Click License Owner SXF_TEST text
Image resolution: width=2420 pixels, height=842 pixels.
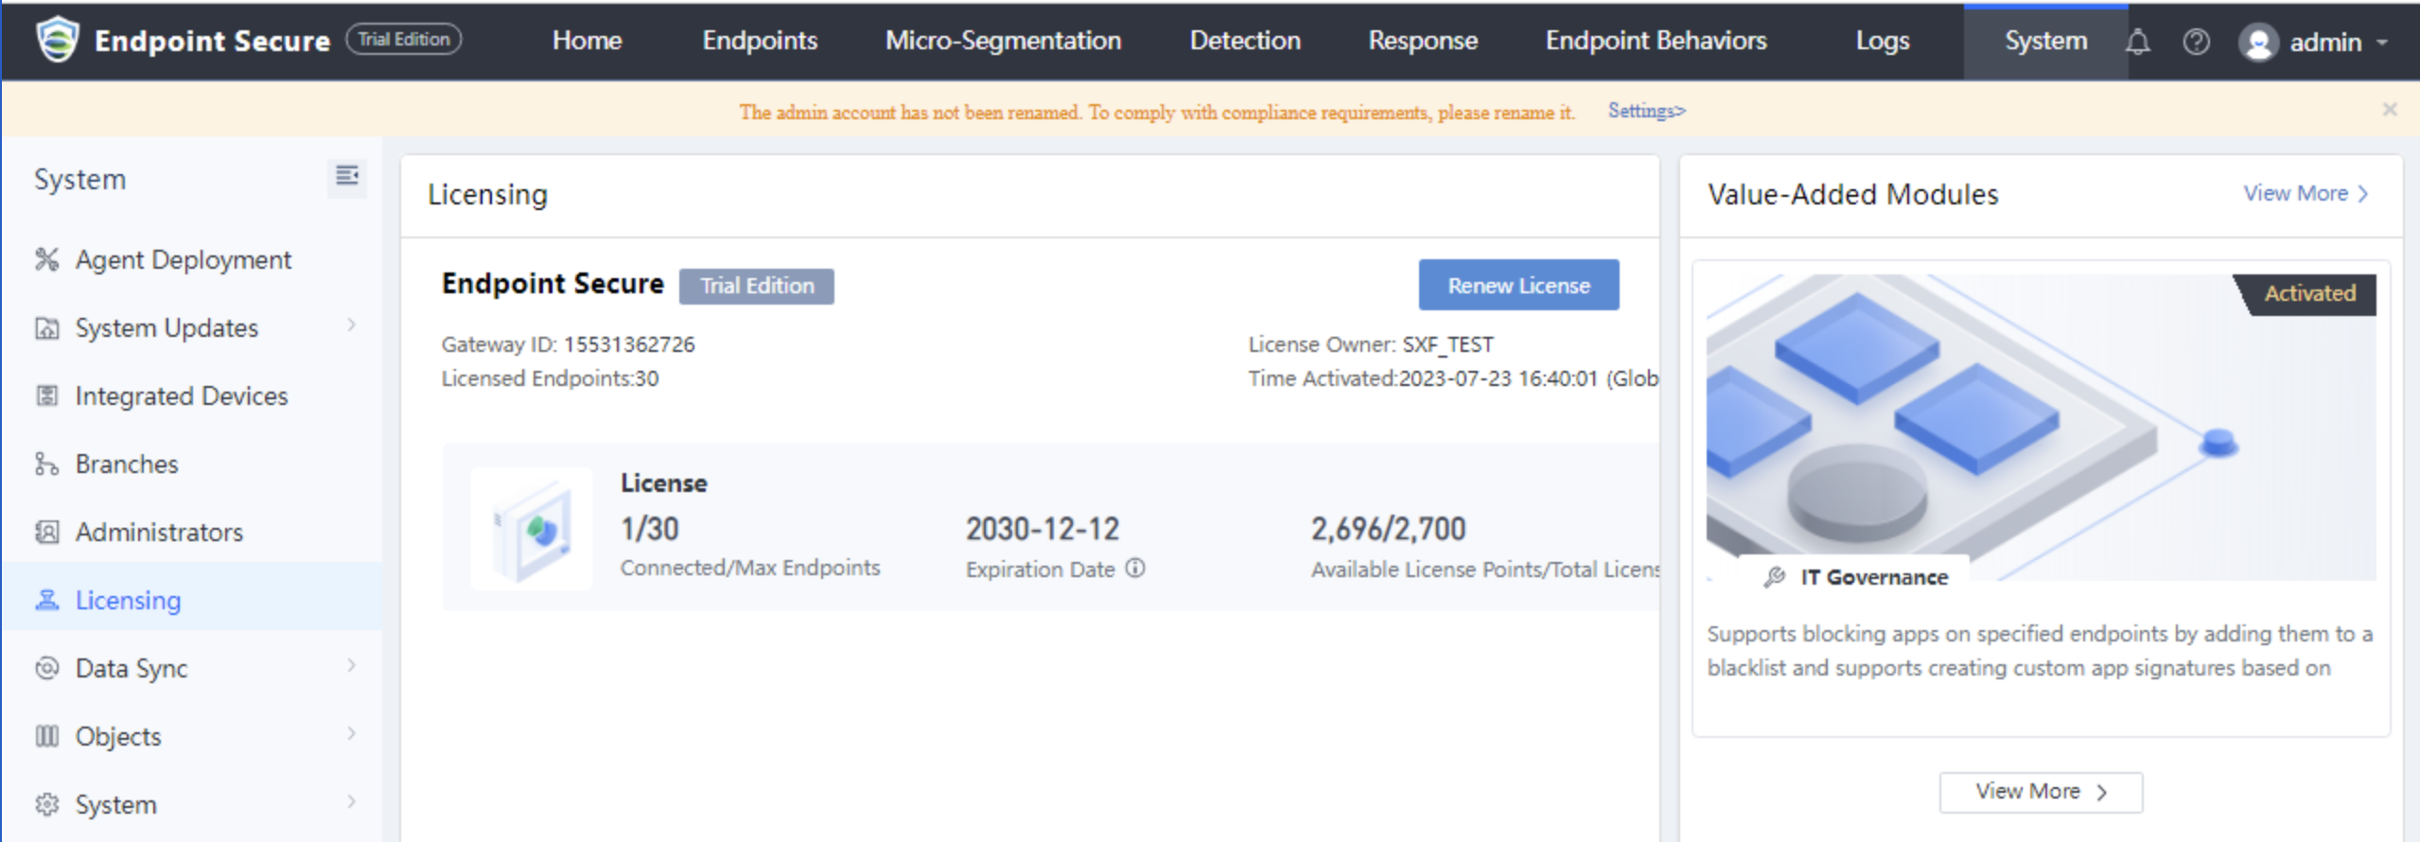click(x=1371, y=344)
